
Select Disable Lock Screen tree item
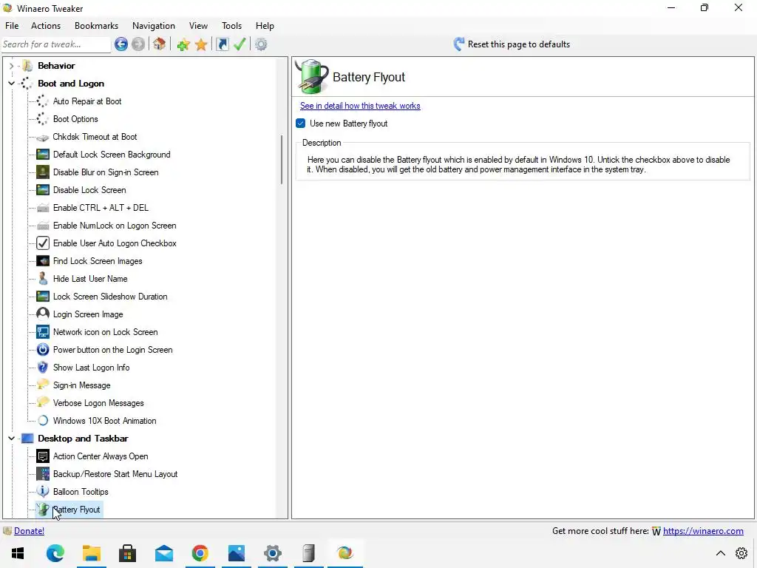pyautogui.click(x=89, y=190)
